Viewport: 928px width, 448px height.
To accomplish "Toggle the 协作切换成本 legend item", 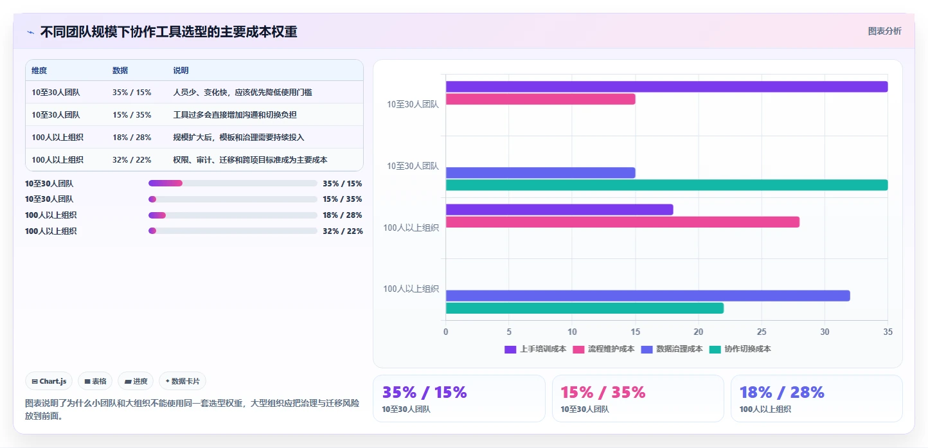I will [740, 349].
